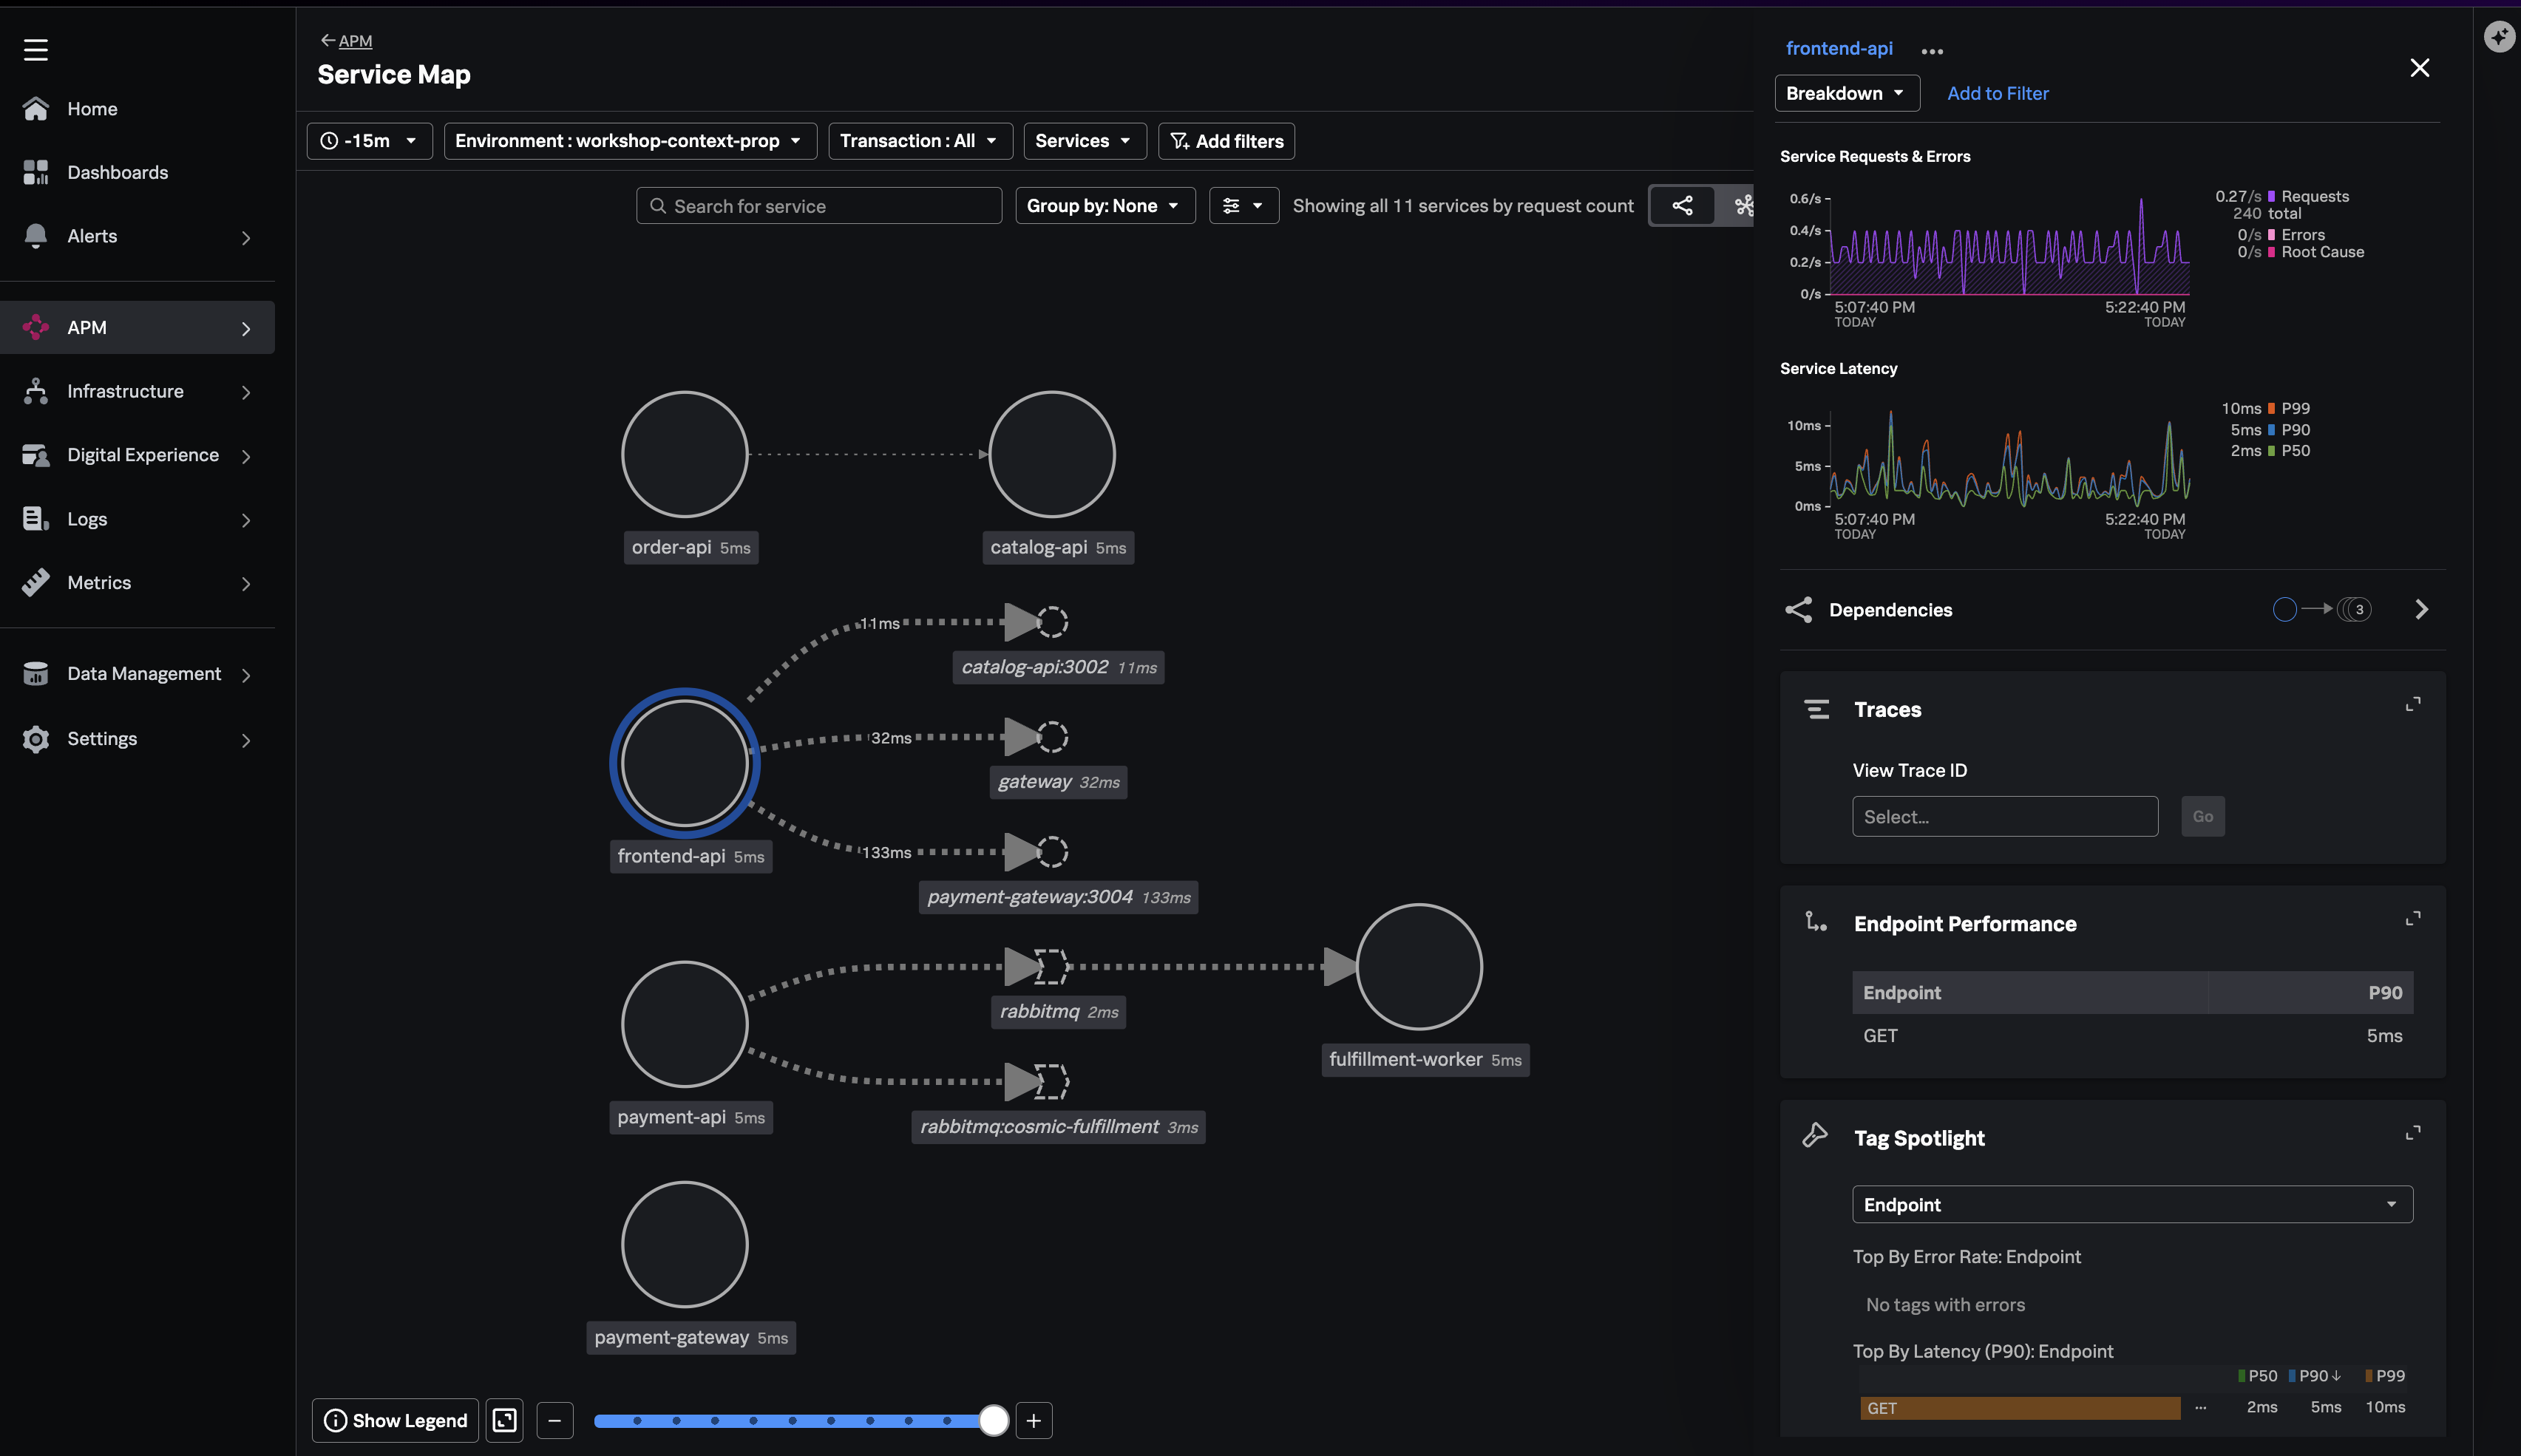The height and width of the screenshot is (1456, 2521).
Task: Click the Alerts bell icon
Action: click(x=36, y=236)
